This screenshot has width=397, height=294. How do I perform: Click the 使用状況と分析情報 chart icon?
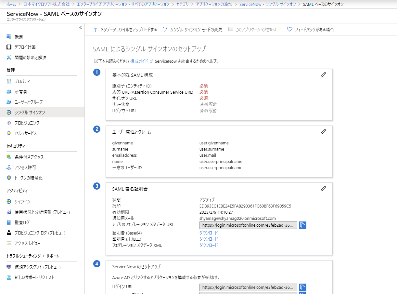click(9, 212)
